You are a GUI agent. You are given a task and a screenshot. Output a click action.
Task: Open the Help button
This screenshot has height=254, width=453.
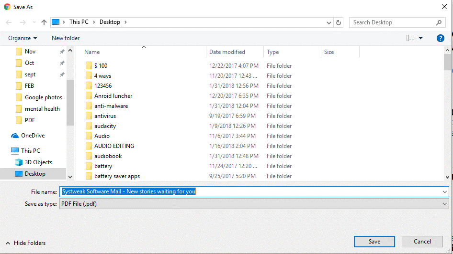tap(440, 38)
